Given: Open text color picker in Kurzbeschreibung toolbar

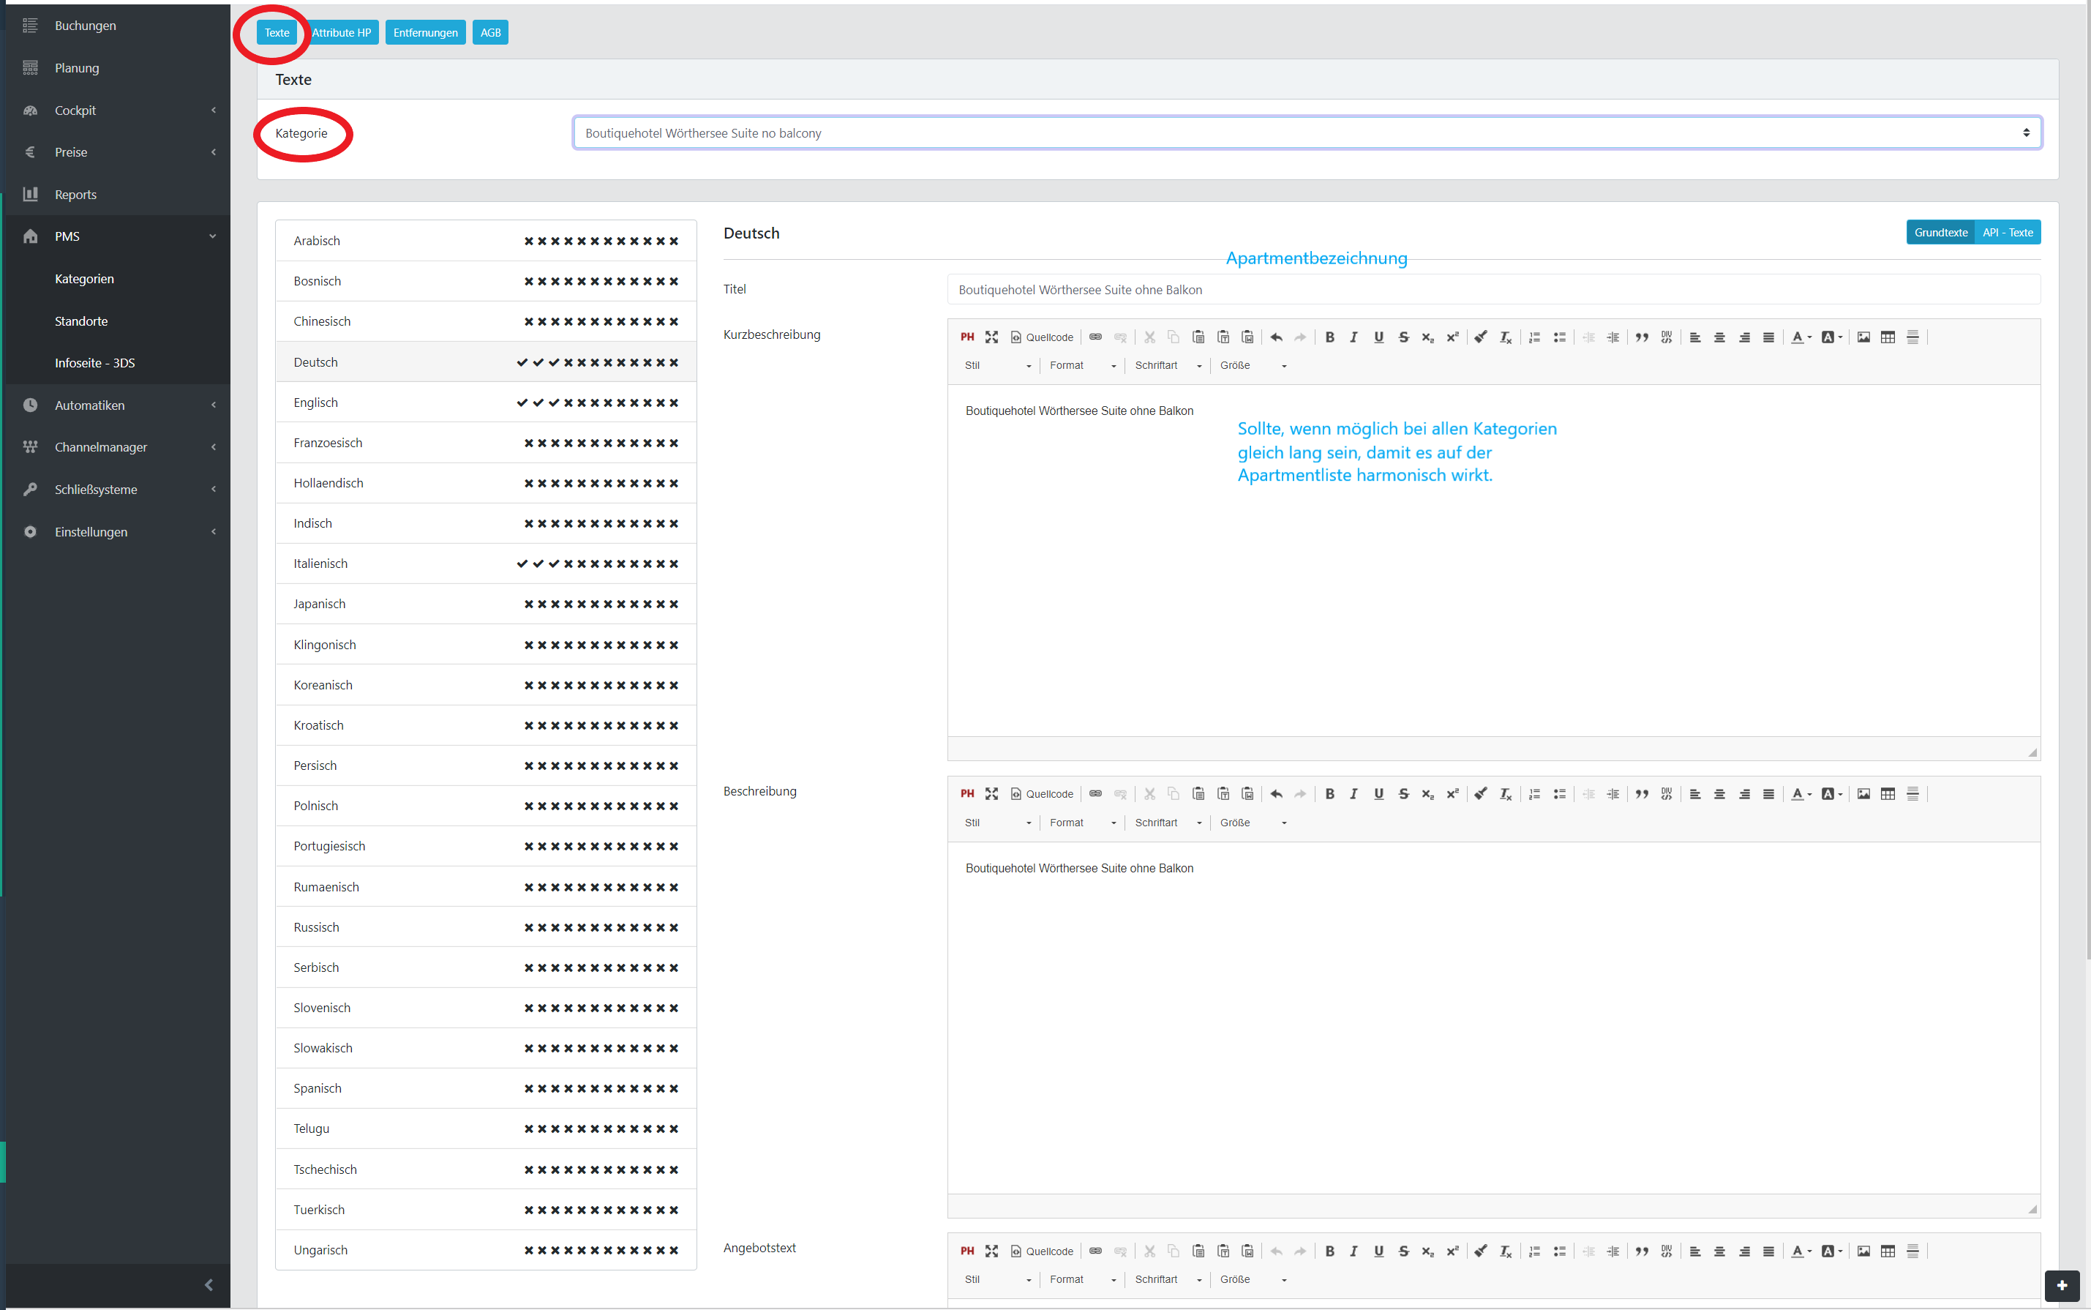Looking at the screenshot, I should [1800, 337].
